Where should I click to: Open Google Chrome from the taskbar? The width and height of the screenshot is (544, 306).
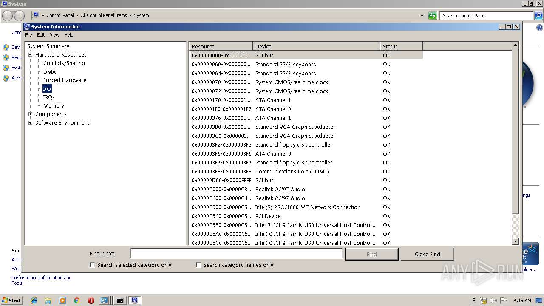[77, 300]
